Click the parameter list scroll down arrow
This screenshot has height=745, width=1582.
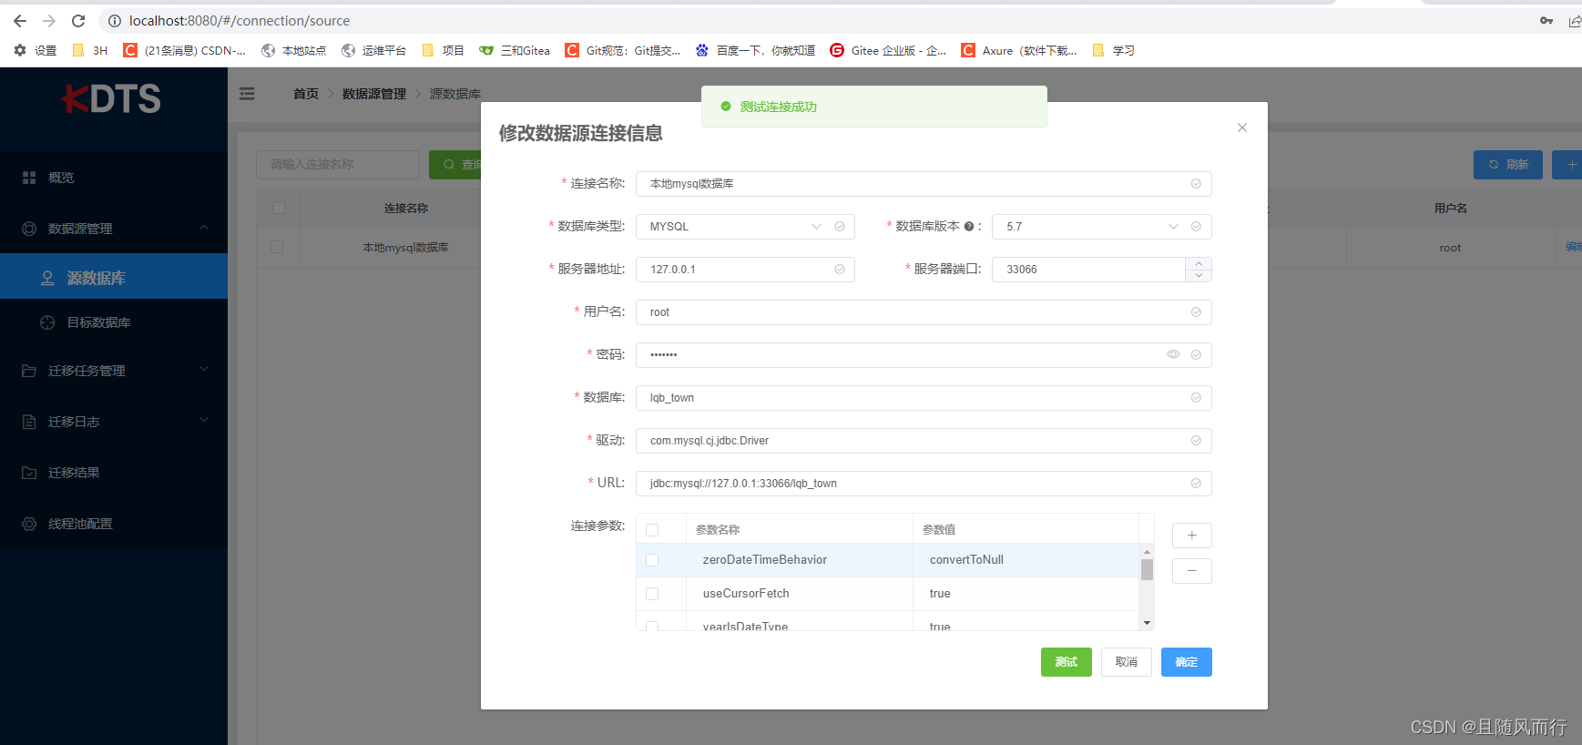click(x=1147, y=623)
